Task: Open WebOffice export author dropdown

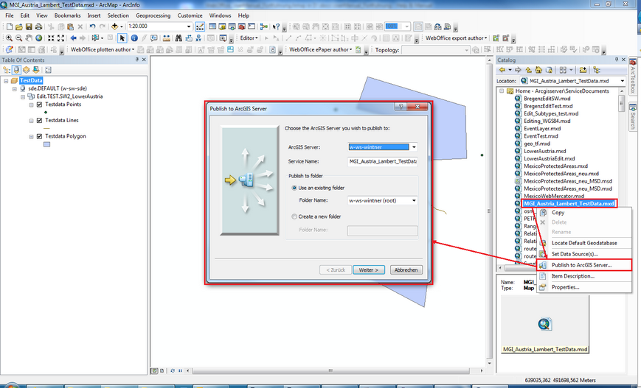Action: [456, 38]
